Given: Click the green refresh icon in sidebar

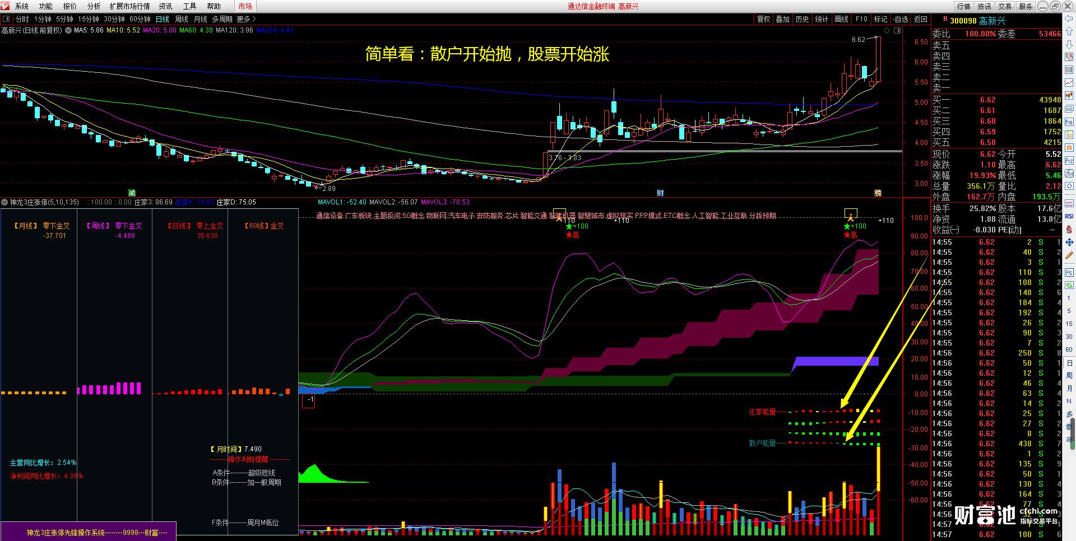Looking at the screenshot, I should [1069, 285].
